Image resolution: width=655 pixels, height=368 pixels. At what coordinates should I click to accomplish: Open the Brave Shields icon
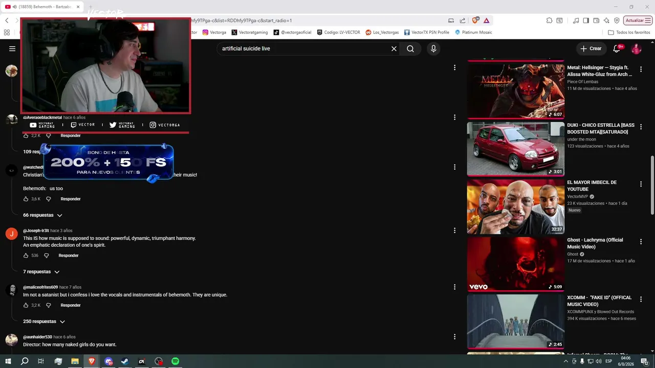(x=475, y=20)
